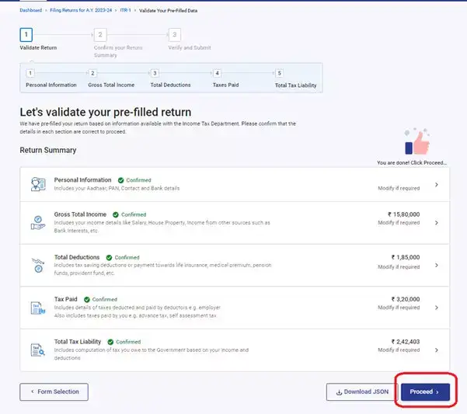Select step 3 Verify and Submit
Image resolution: width=467 pixels, height=414 pixels.
175,35
